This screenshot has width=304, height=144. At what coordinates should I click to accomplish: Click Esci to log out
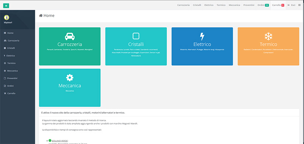(293, 5)
